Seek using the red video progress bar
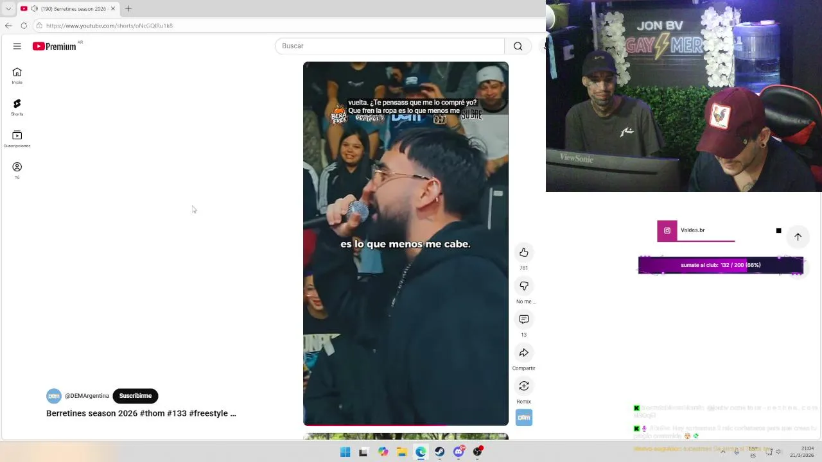This screenshot has width=822, height=462. click(406, 425)
